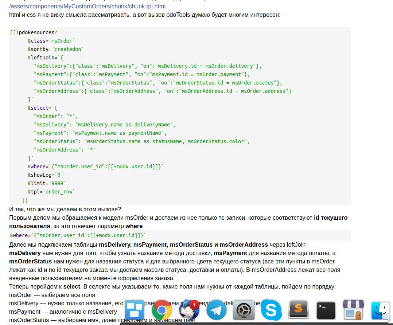Click the [[!pdoResources? code line
Image resolution: width=393 pixels, height=325 pixels.
[x=34, y=32]
